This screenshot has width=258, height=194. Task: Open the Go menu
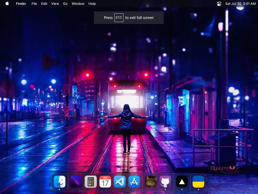pos(65,4)
